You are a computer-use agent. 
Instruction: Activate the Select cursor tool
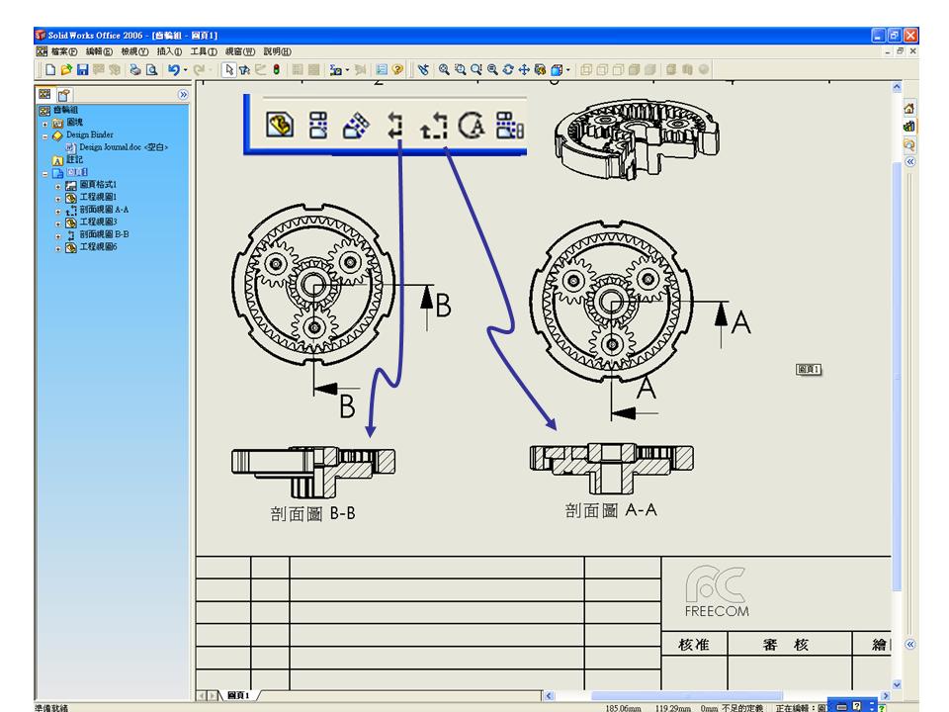pos(228,69)
